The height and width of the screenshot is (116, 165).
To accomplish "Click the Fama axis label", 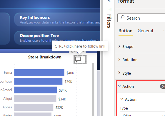I will [x=8, y=73].
